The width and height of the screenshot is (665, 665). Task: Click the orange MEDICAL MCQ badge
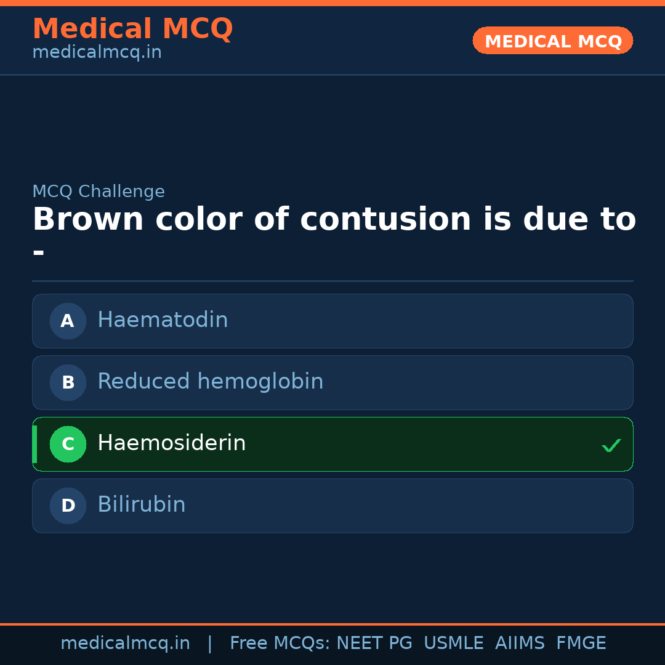(x=552, y=41)
